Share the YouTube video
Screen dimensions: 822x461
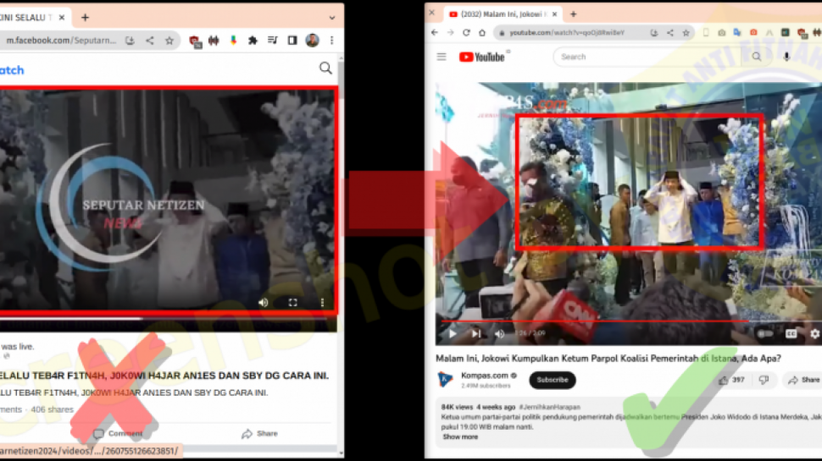coord(803,380)
